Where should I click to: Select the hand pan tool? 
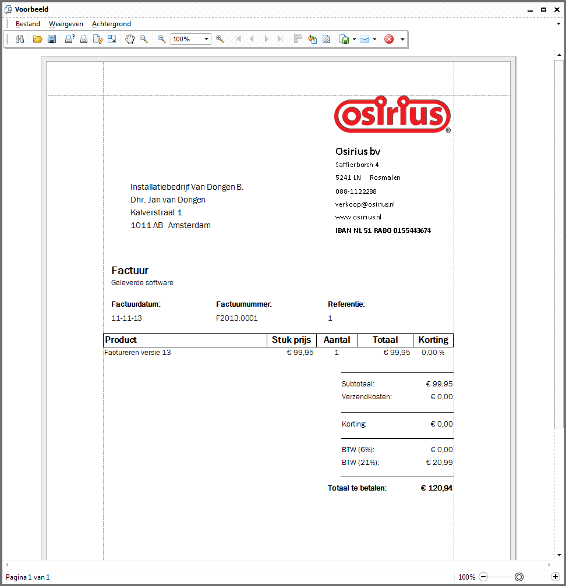coord(130,39)
